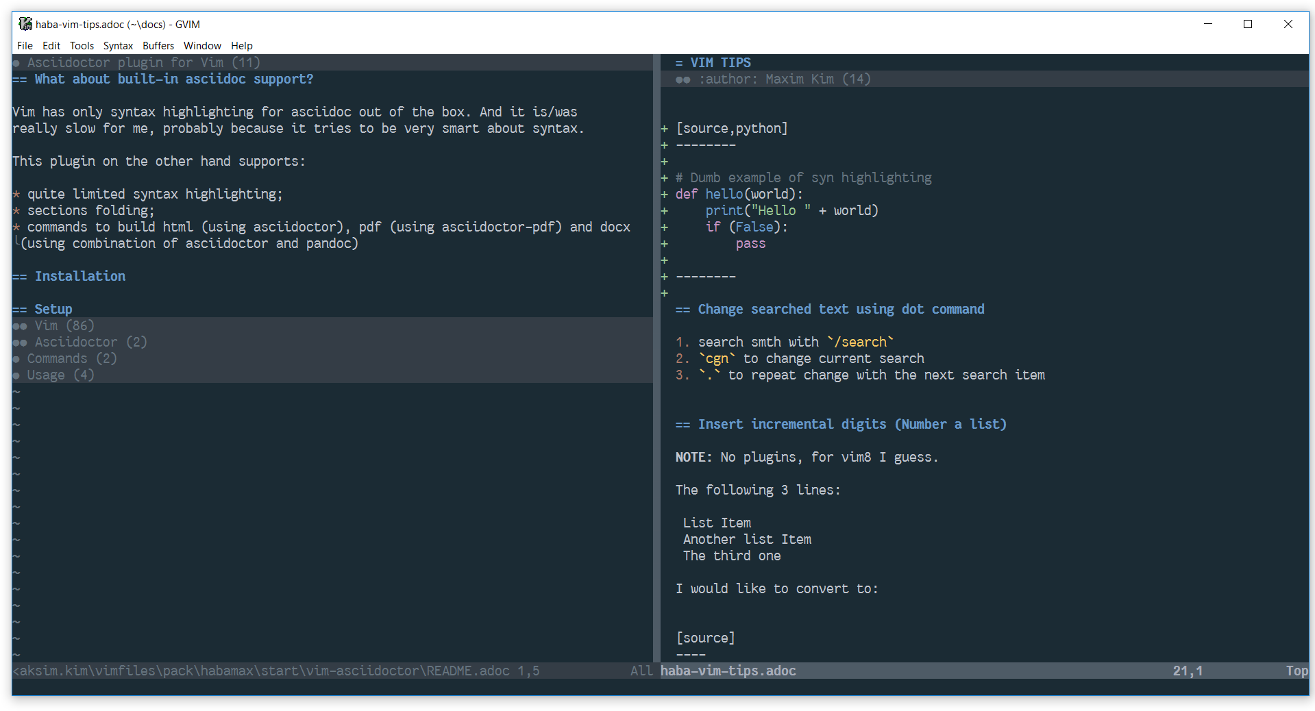The width and height of the screenshot is (1315, 711).
Task: Maximize the GVIM window
Action: click(1248, 24)
